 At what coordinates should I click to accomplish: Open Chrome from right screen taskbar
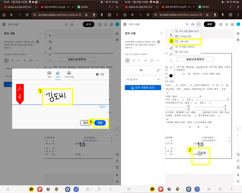(x=177, y=189)
